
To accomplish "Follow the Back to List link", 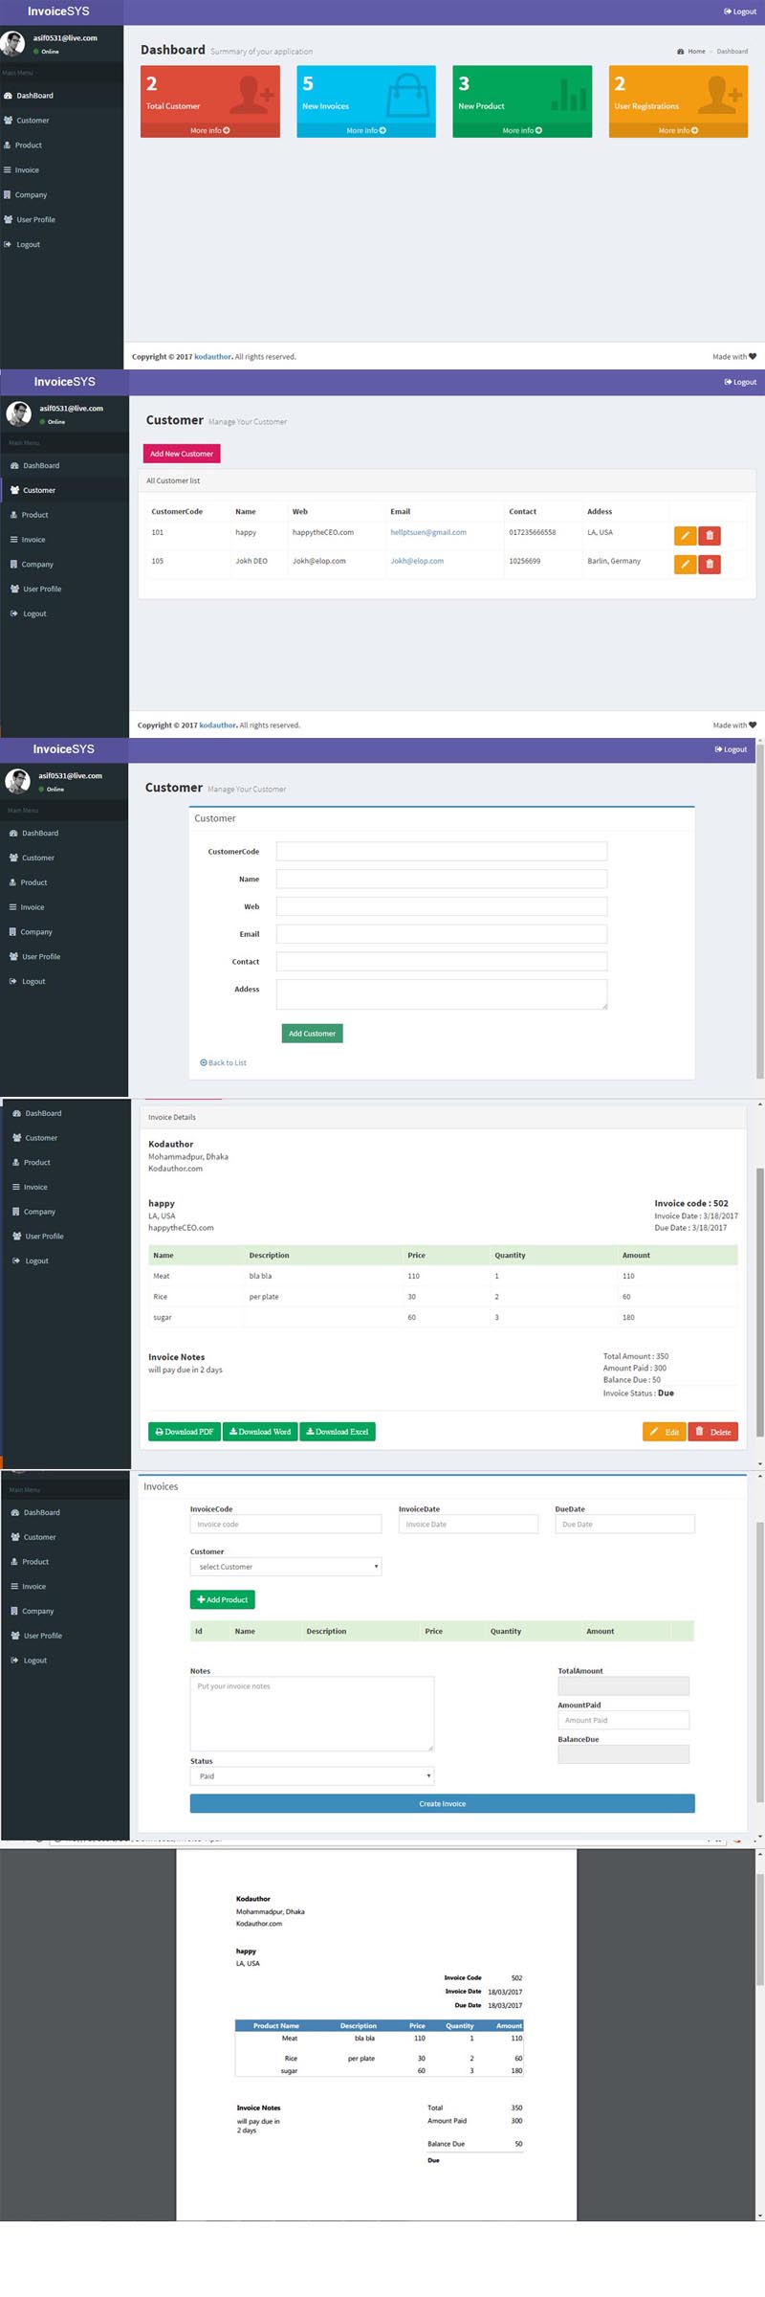I will (x=224, y=1063).
